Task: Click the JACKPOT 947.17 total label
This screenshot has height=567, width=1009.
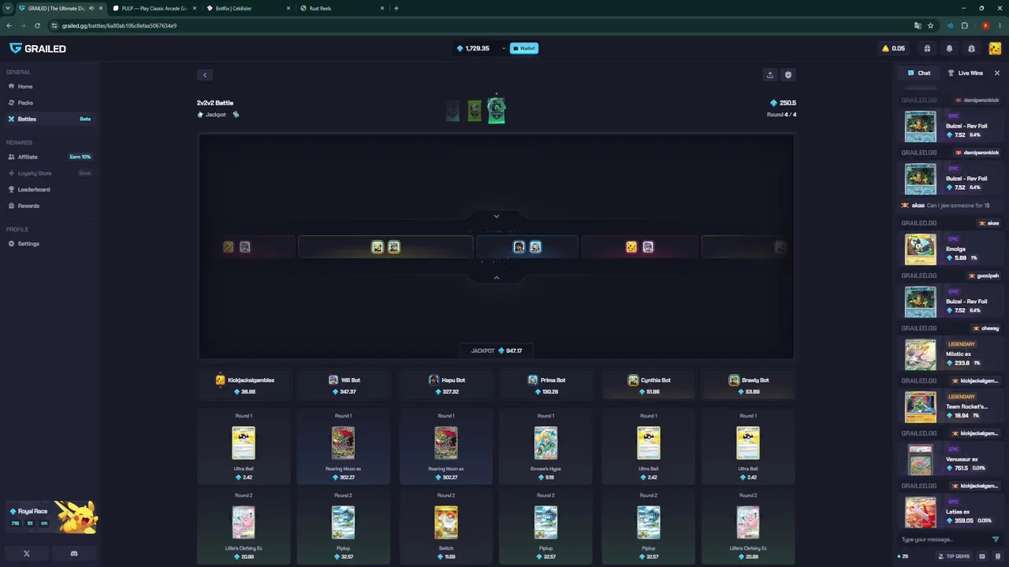Action: [497, 350]
